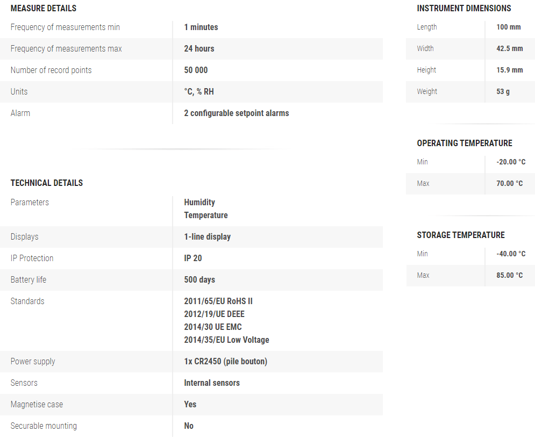The width and height of the screenshot is (535, 439).
Task: Select the '1x CR2450 (pile bouton)' text
Action: point(226,362)
